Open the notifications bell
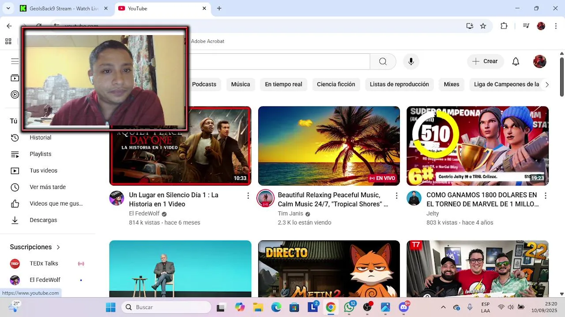This screenshot has width=565, height=317. (516, 62)
